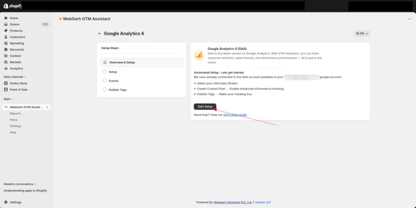Click the Content icon in sidebar
This screenshot has width=416, height=208.
pyautogui.click(x=6, y=56)
